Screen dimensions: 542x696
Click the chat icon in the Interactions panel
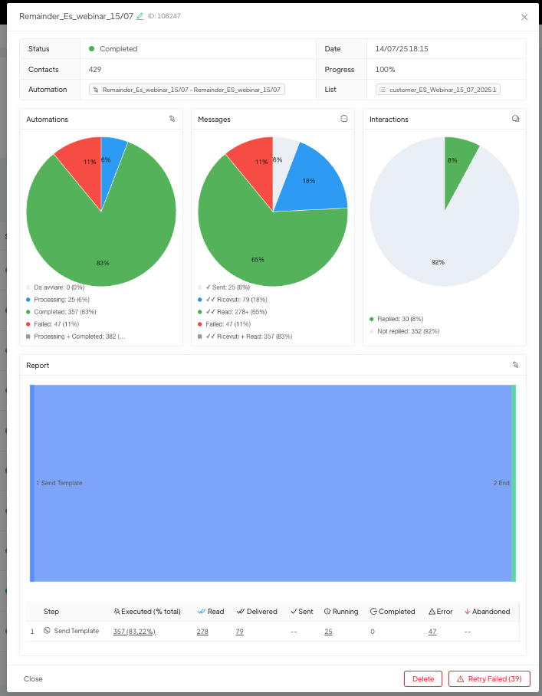click(515, 119)
